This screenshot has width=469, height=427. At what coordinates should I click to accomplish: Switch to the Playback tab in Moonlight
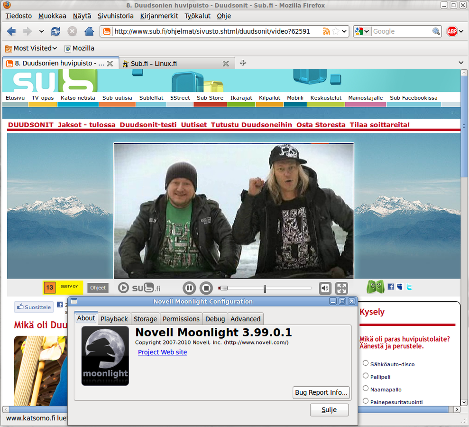pyautogui.click(x=114, y=319)
